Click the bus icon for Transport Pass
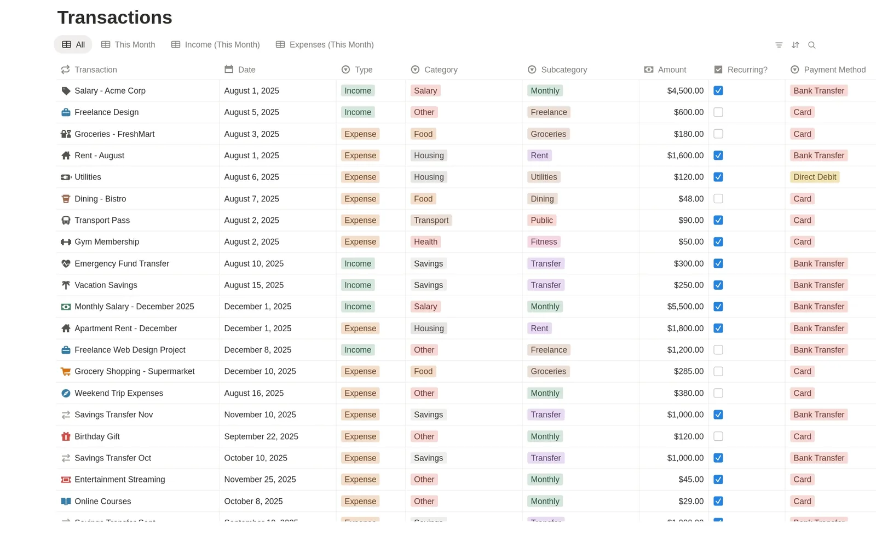876x547 pixels. 66,220
